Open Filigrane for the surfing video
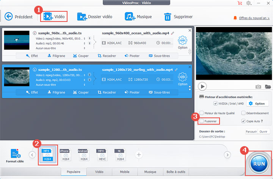The image size is (273, 179). (56, 93)
